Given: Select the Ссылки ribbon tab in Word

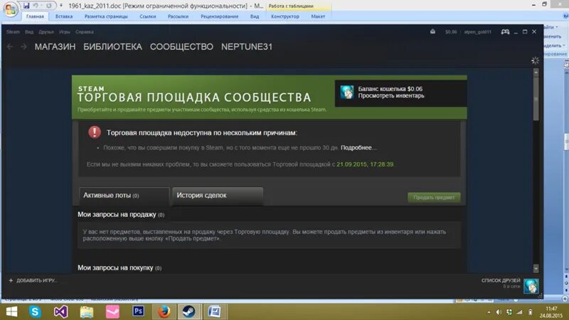Looking at the screenshot, I should tap(148, 16).
